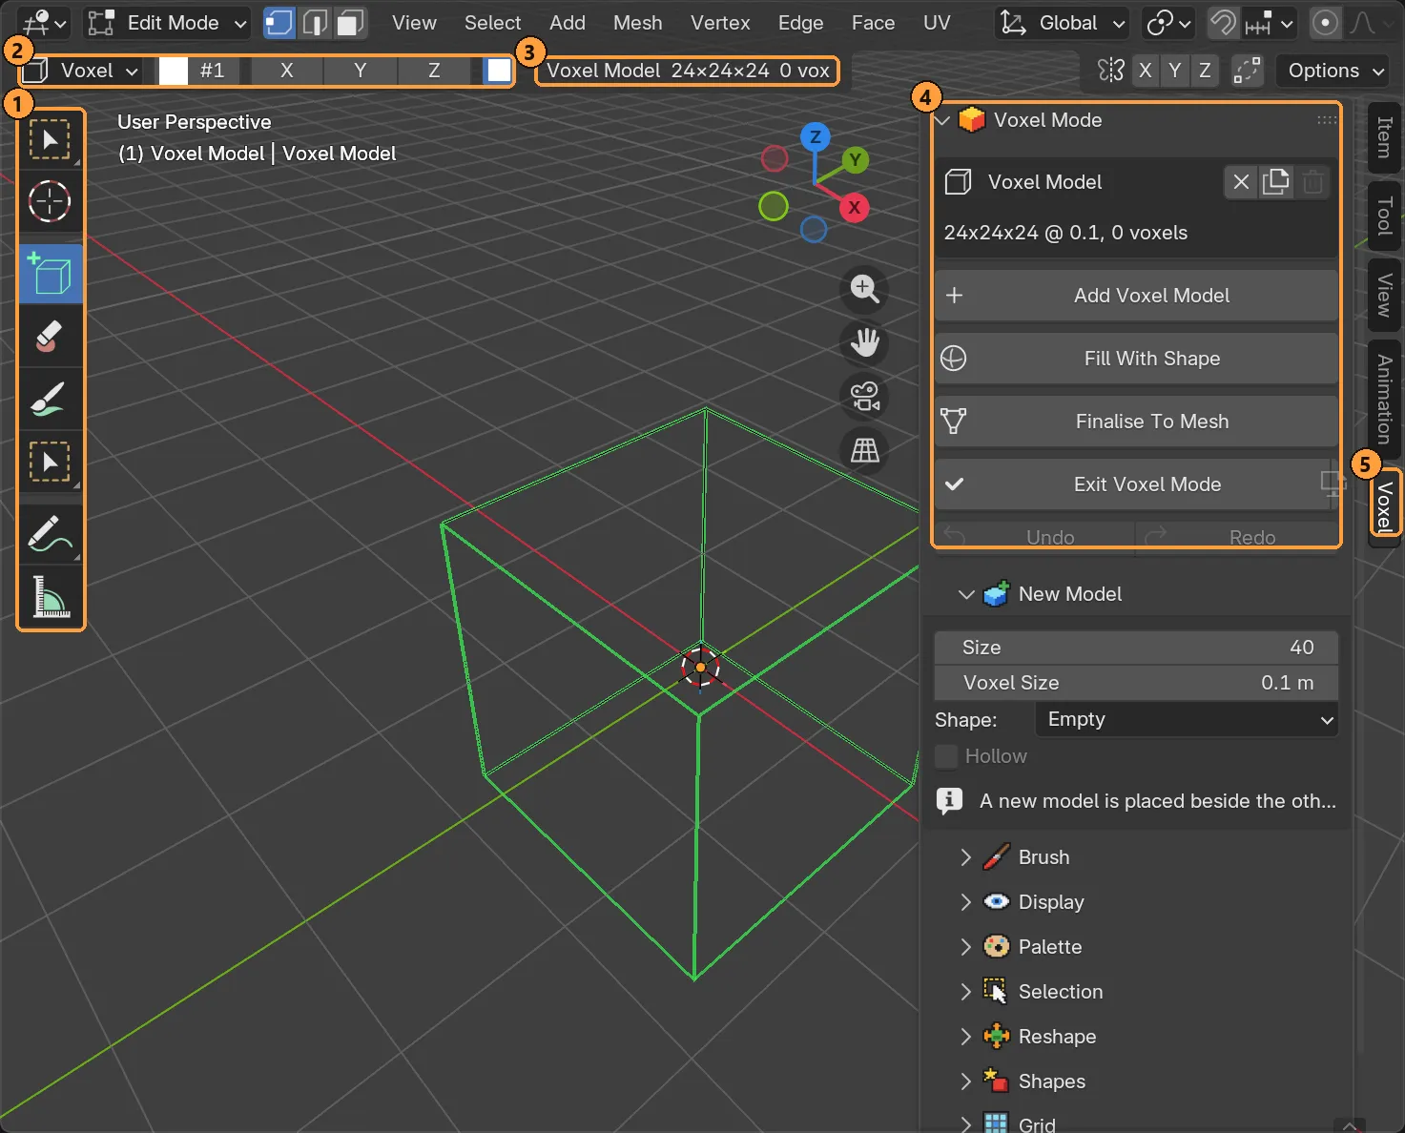Collapse the Voxel Mode panel
This screenshot has height=1133, width=1405.
pos(943,120)
